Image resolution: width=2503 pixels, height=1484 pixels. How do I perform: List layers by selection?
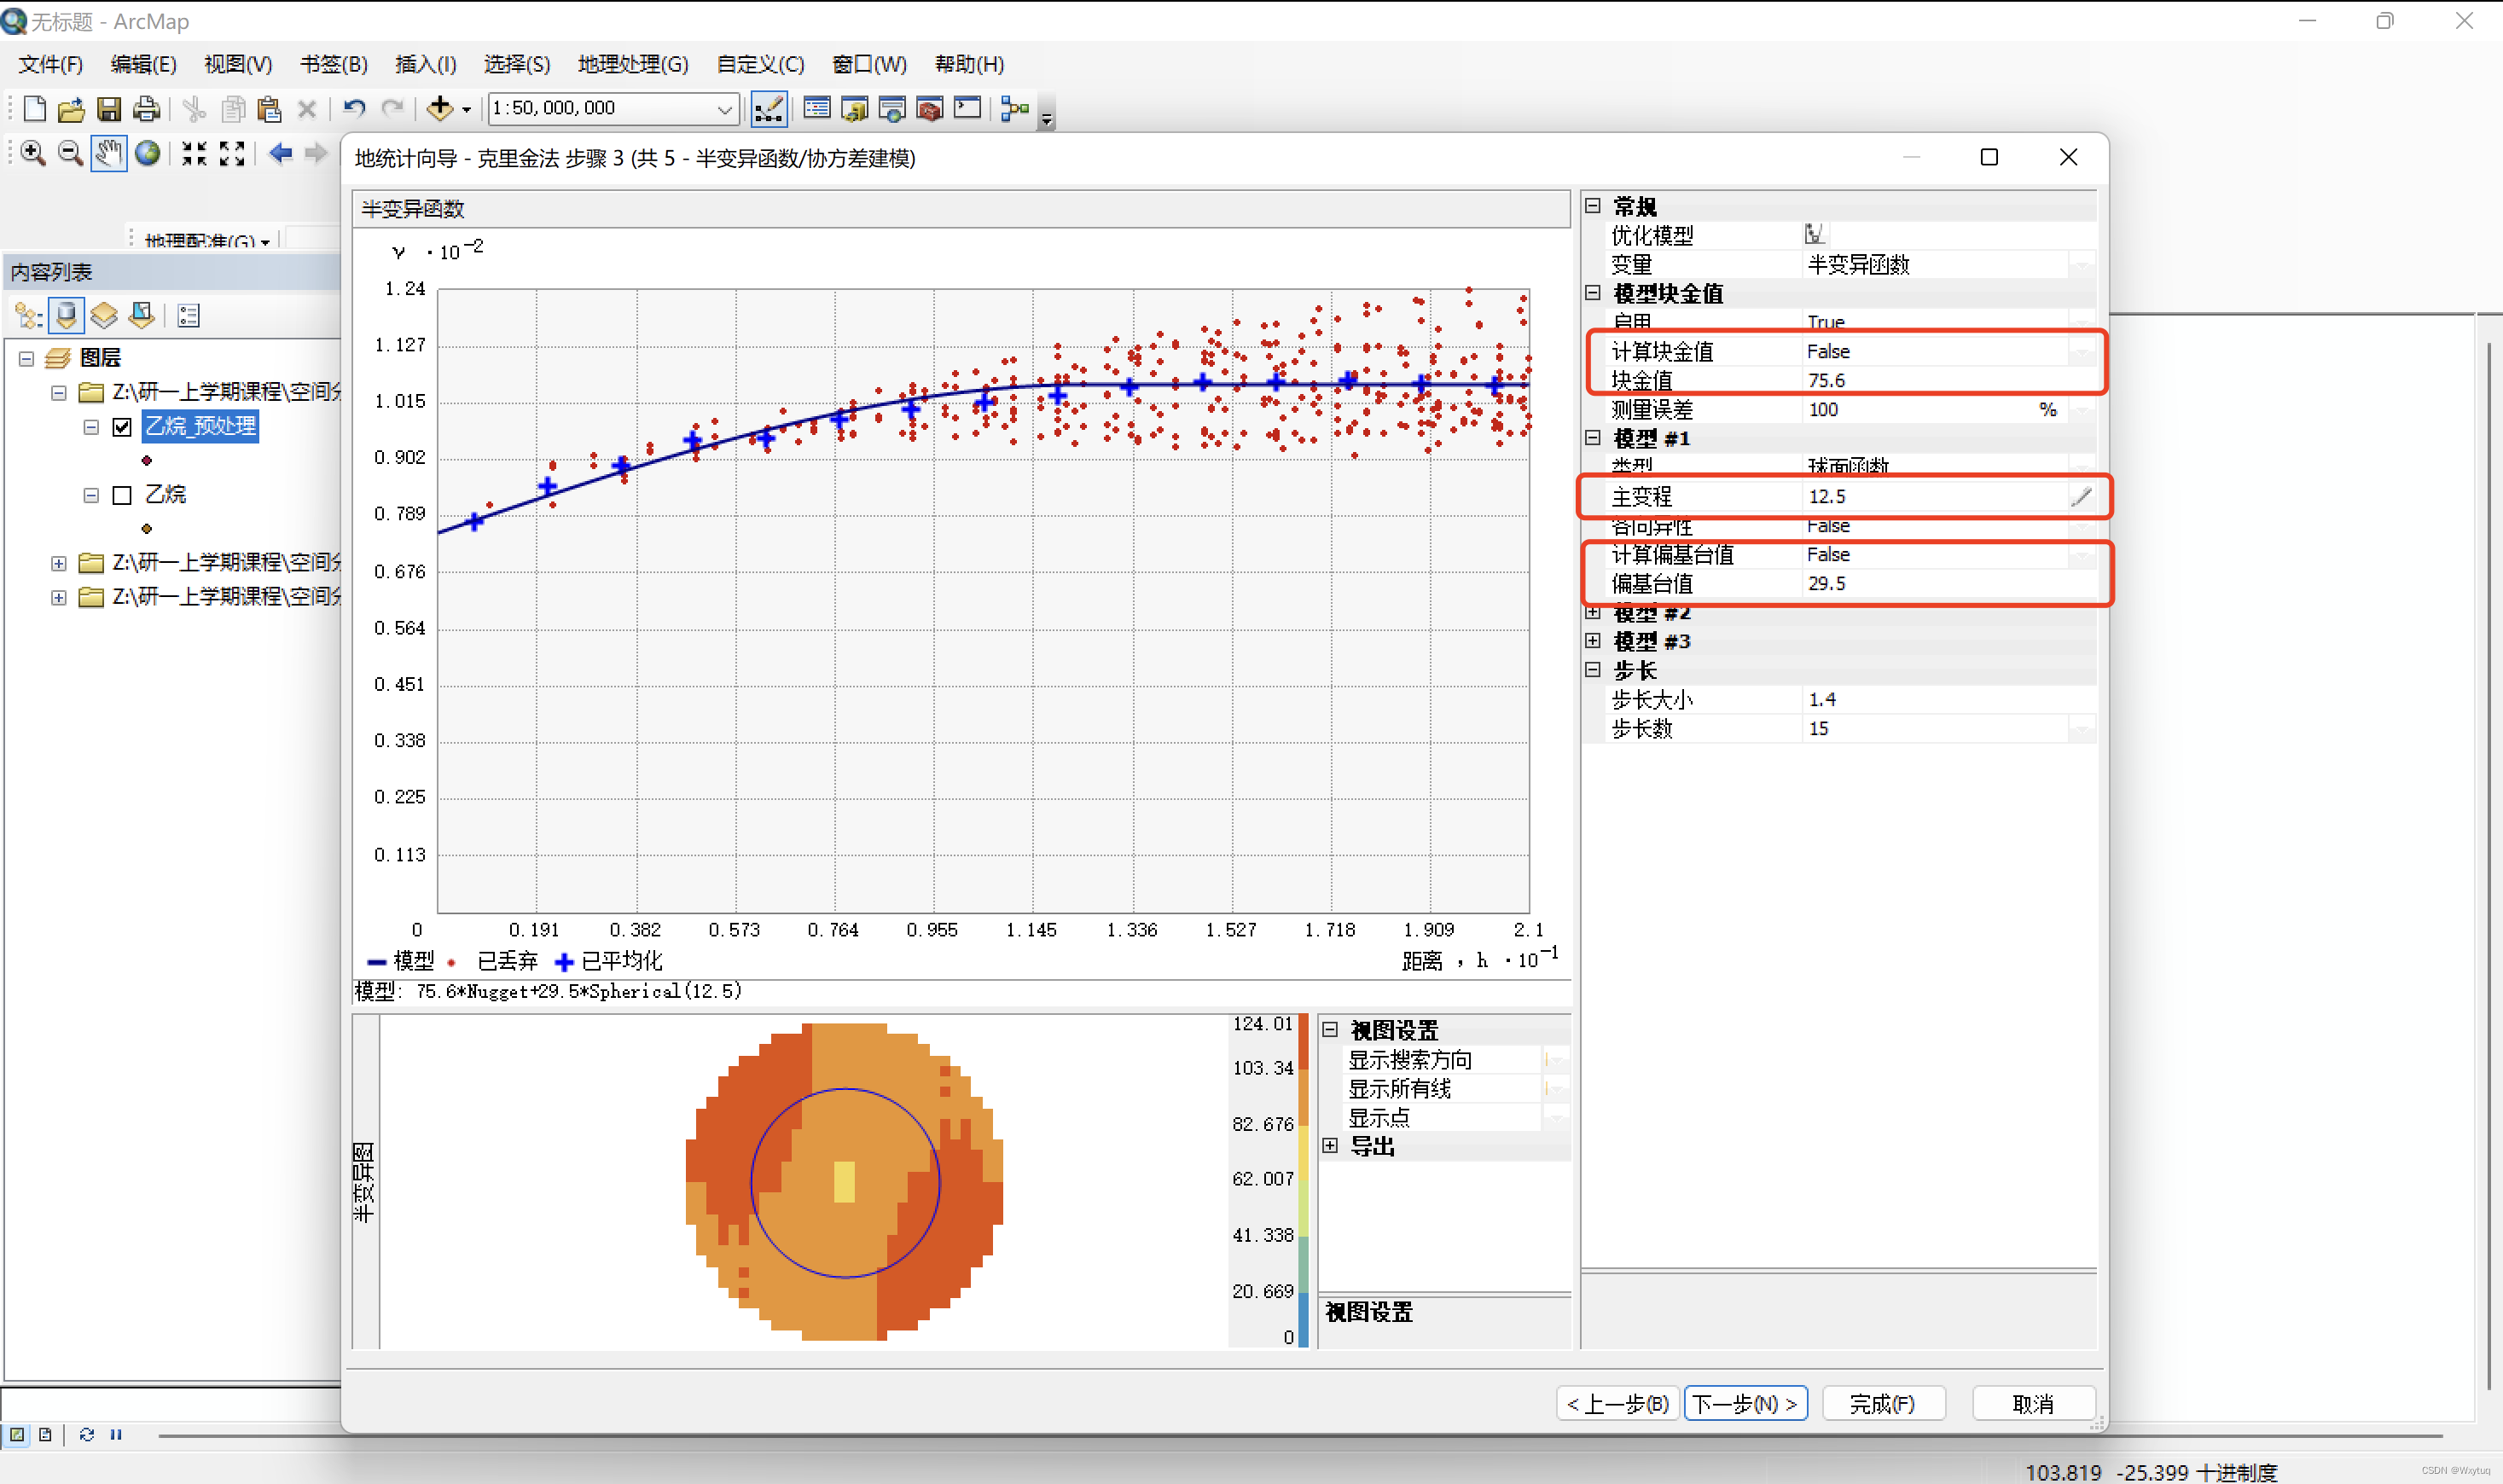click(142, 316)
